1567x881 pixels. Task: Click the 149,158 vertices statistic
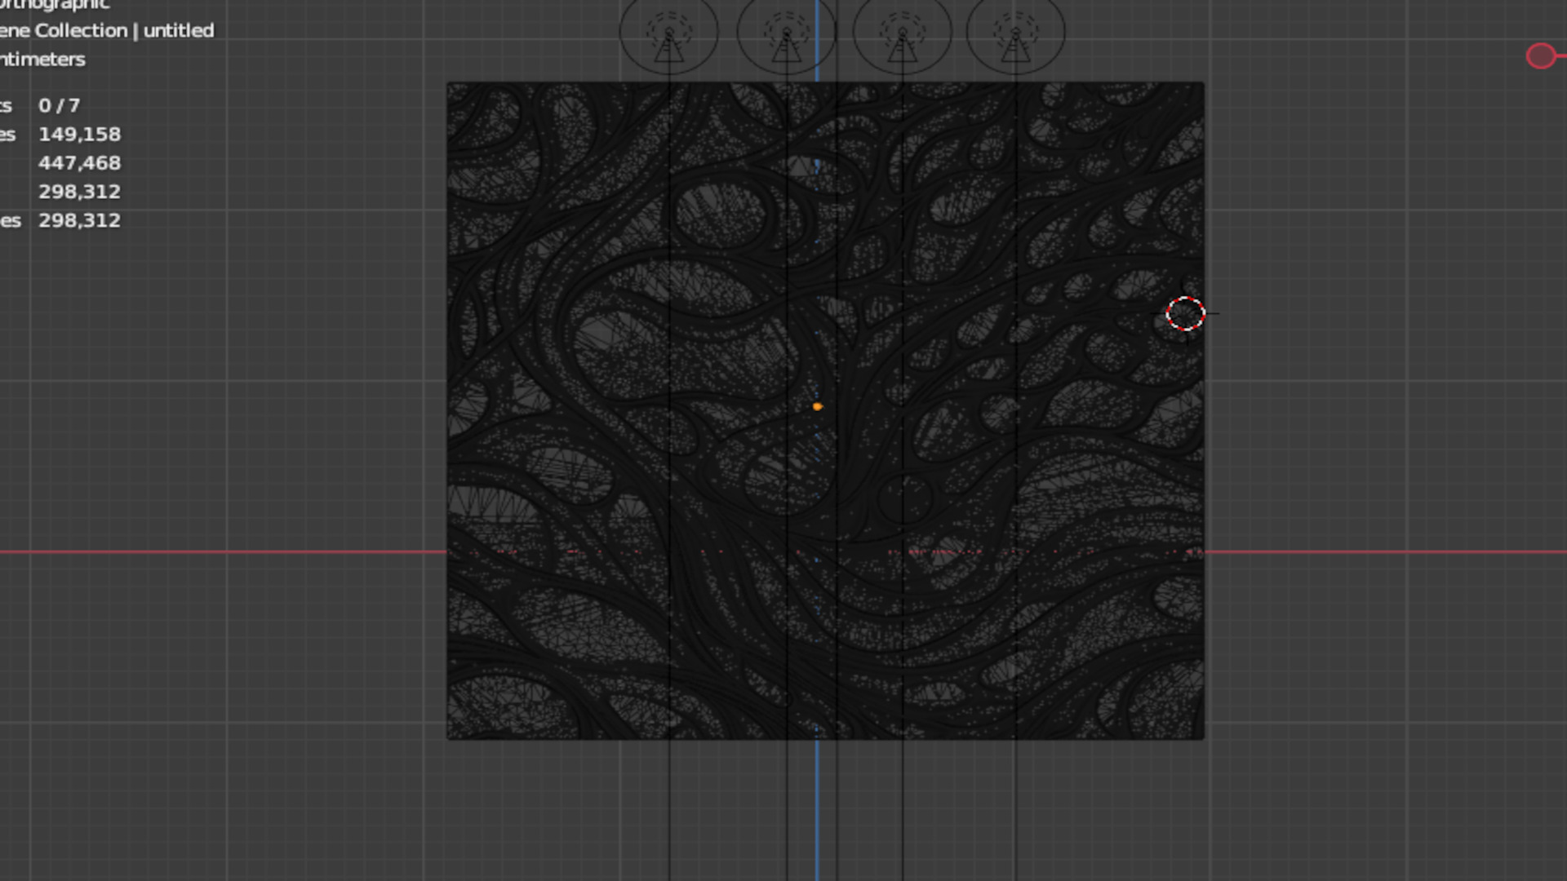click(79, 135)
